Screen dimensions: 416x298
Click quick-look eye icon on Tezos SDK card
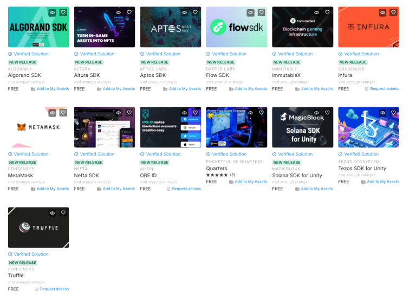(x=383, y=113)
